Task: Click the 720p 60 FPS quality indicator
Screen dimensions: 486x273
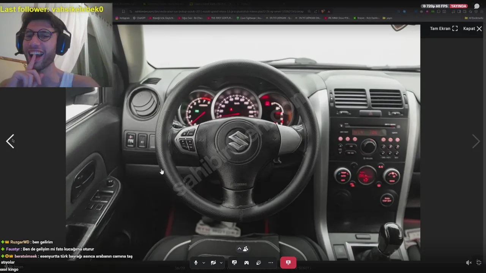Action: (x=435, y=6)
